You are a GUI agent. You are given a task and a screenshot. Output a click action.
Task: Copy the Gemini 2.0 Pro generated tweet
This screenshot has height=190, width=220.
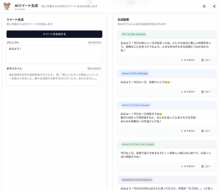tap(206, 92)
